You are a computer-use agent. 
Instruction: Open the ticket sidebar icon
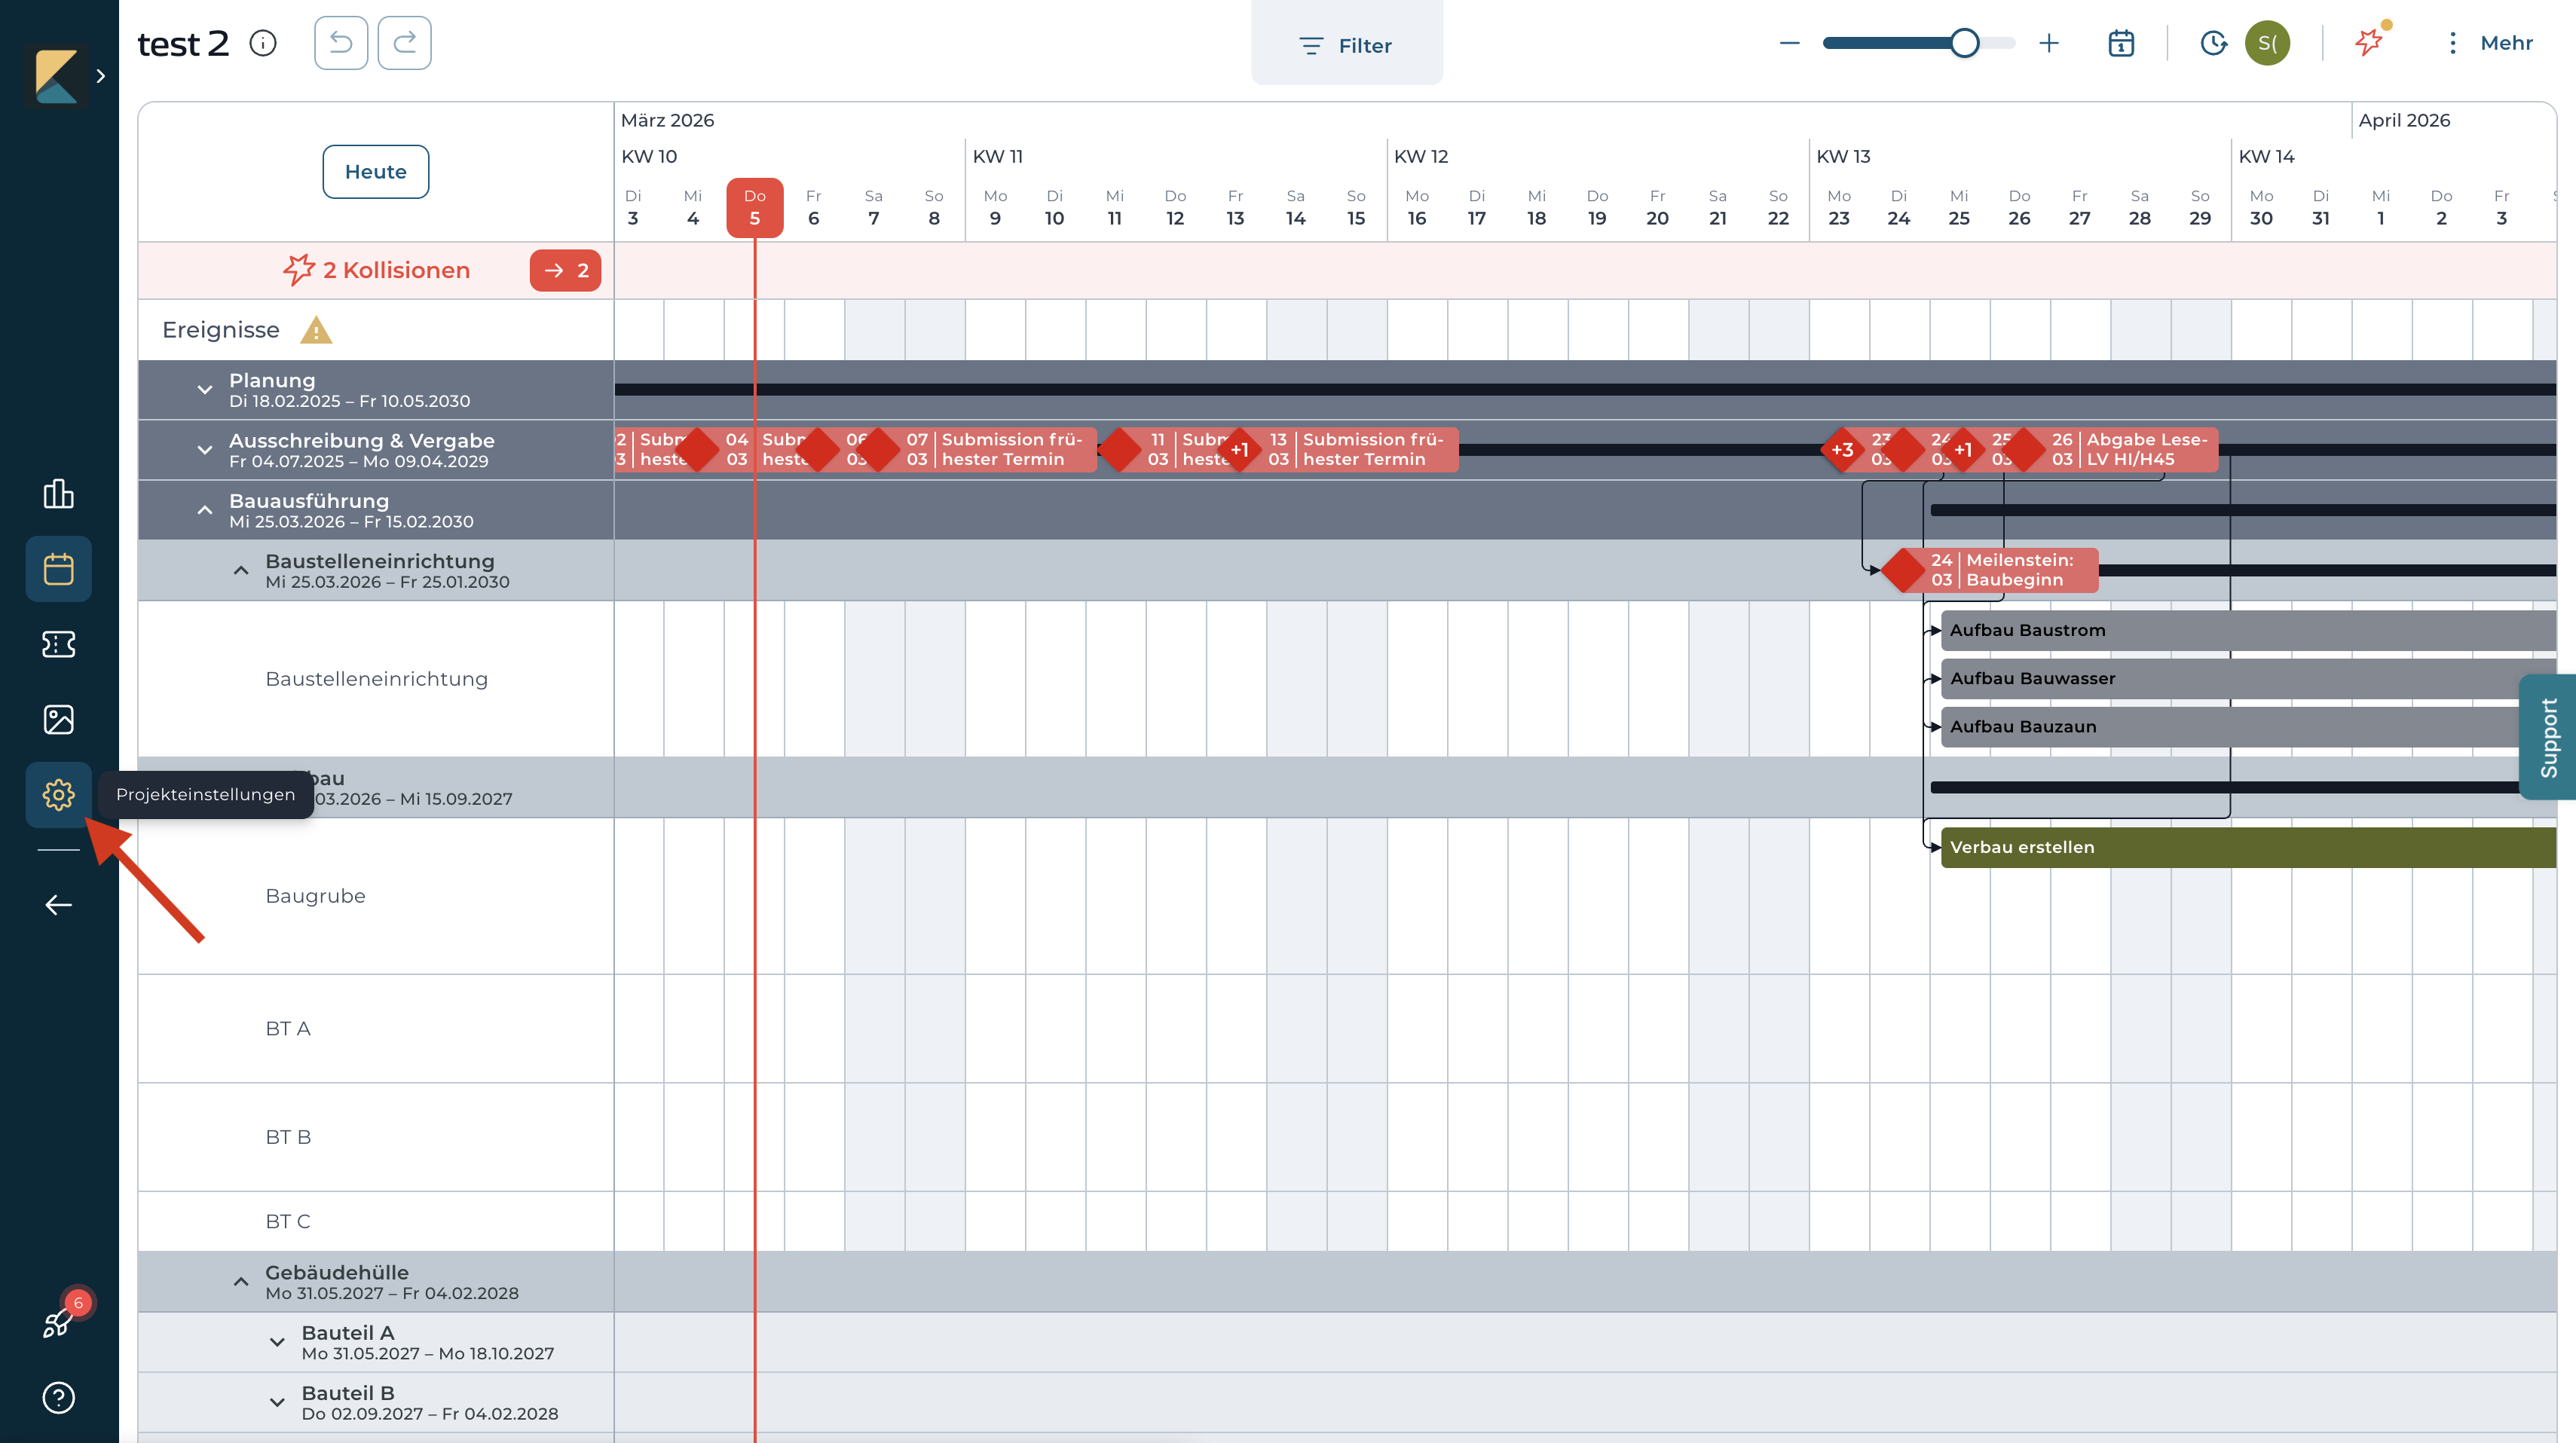[58, 644]
